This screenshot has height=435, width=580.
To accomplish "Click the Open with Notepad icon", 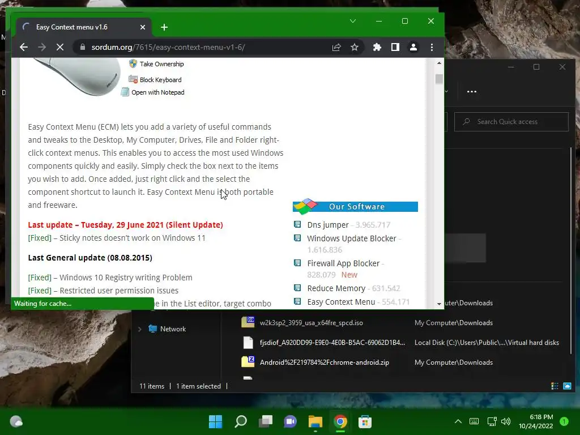I will pyautogui.click(x=125, y=92).
